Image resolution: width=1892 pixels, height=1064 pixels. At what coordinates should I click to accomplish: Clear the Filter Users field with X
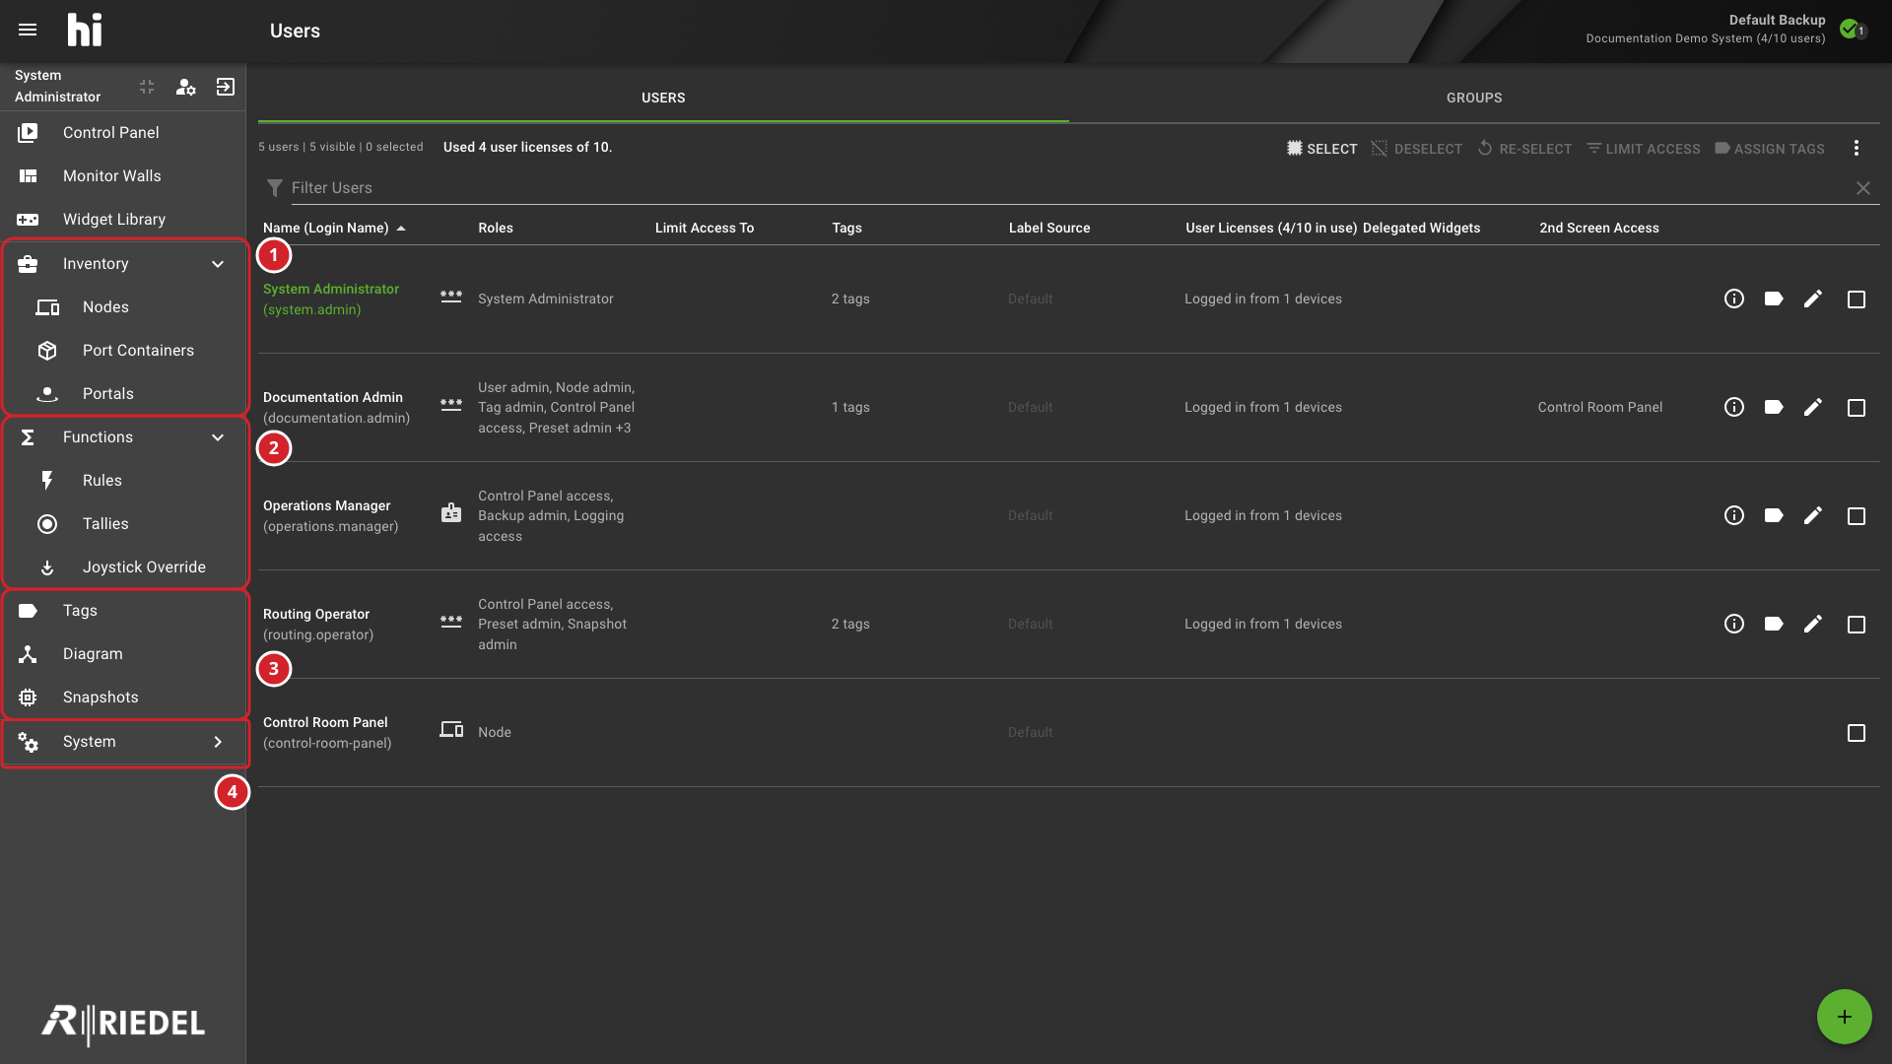point(1863,188)
